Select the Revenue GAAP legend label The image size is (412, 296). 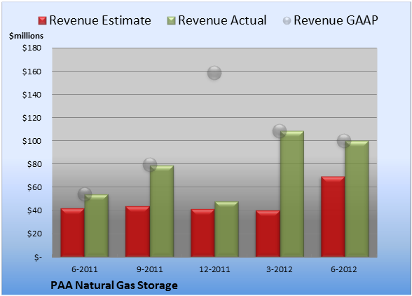click(336, 20)
